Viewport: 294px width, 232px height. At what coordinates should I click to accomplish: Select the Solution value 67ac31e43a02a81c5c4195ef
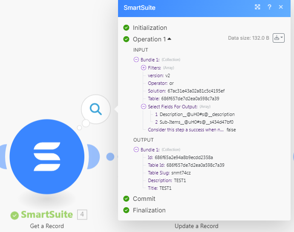[x=196, y=91]
